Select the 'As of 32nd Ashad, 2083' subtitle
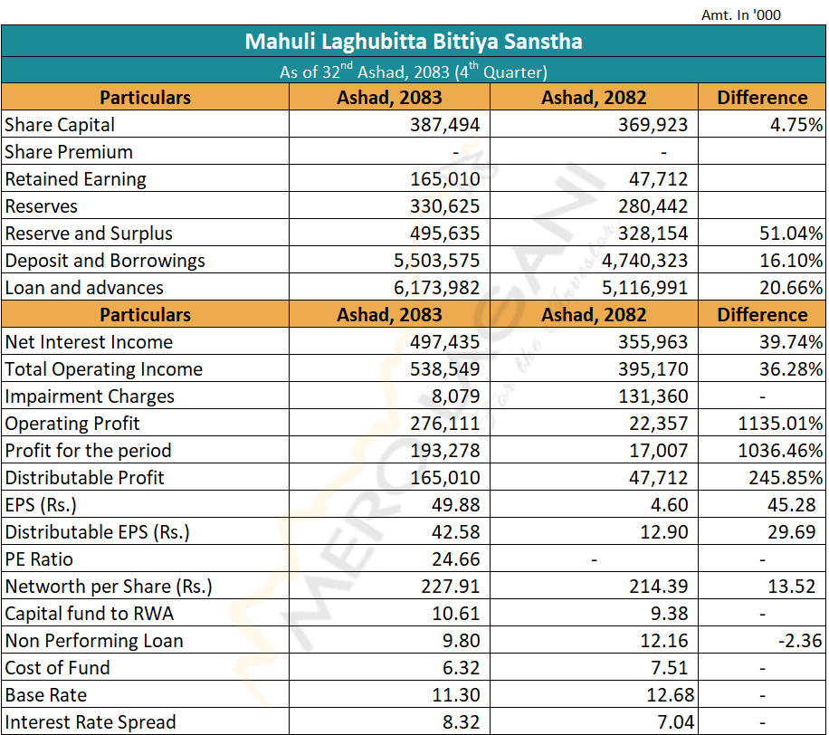 click(x=414, y=71)
